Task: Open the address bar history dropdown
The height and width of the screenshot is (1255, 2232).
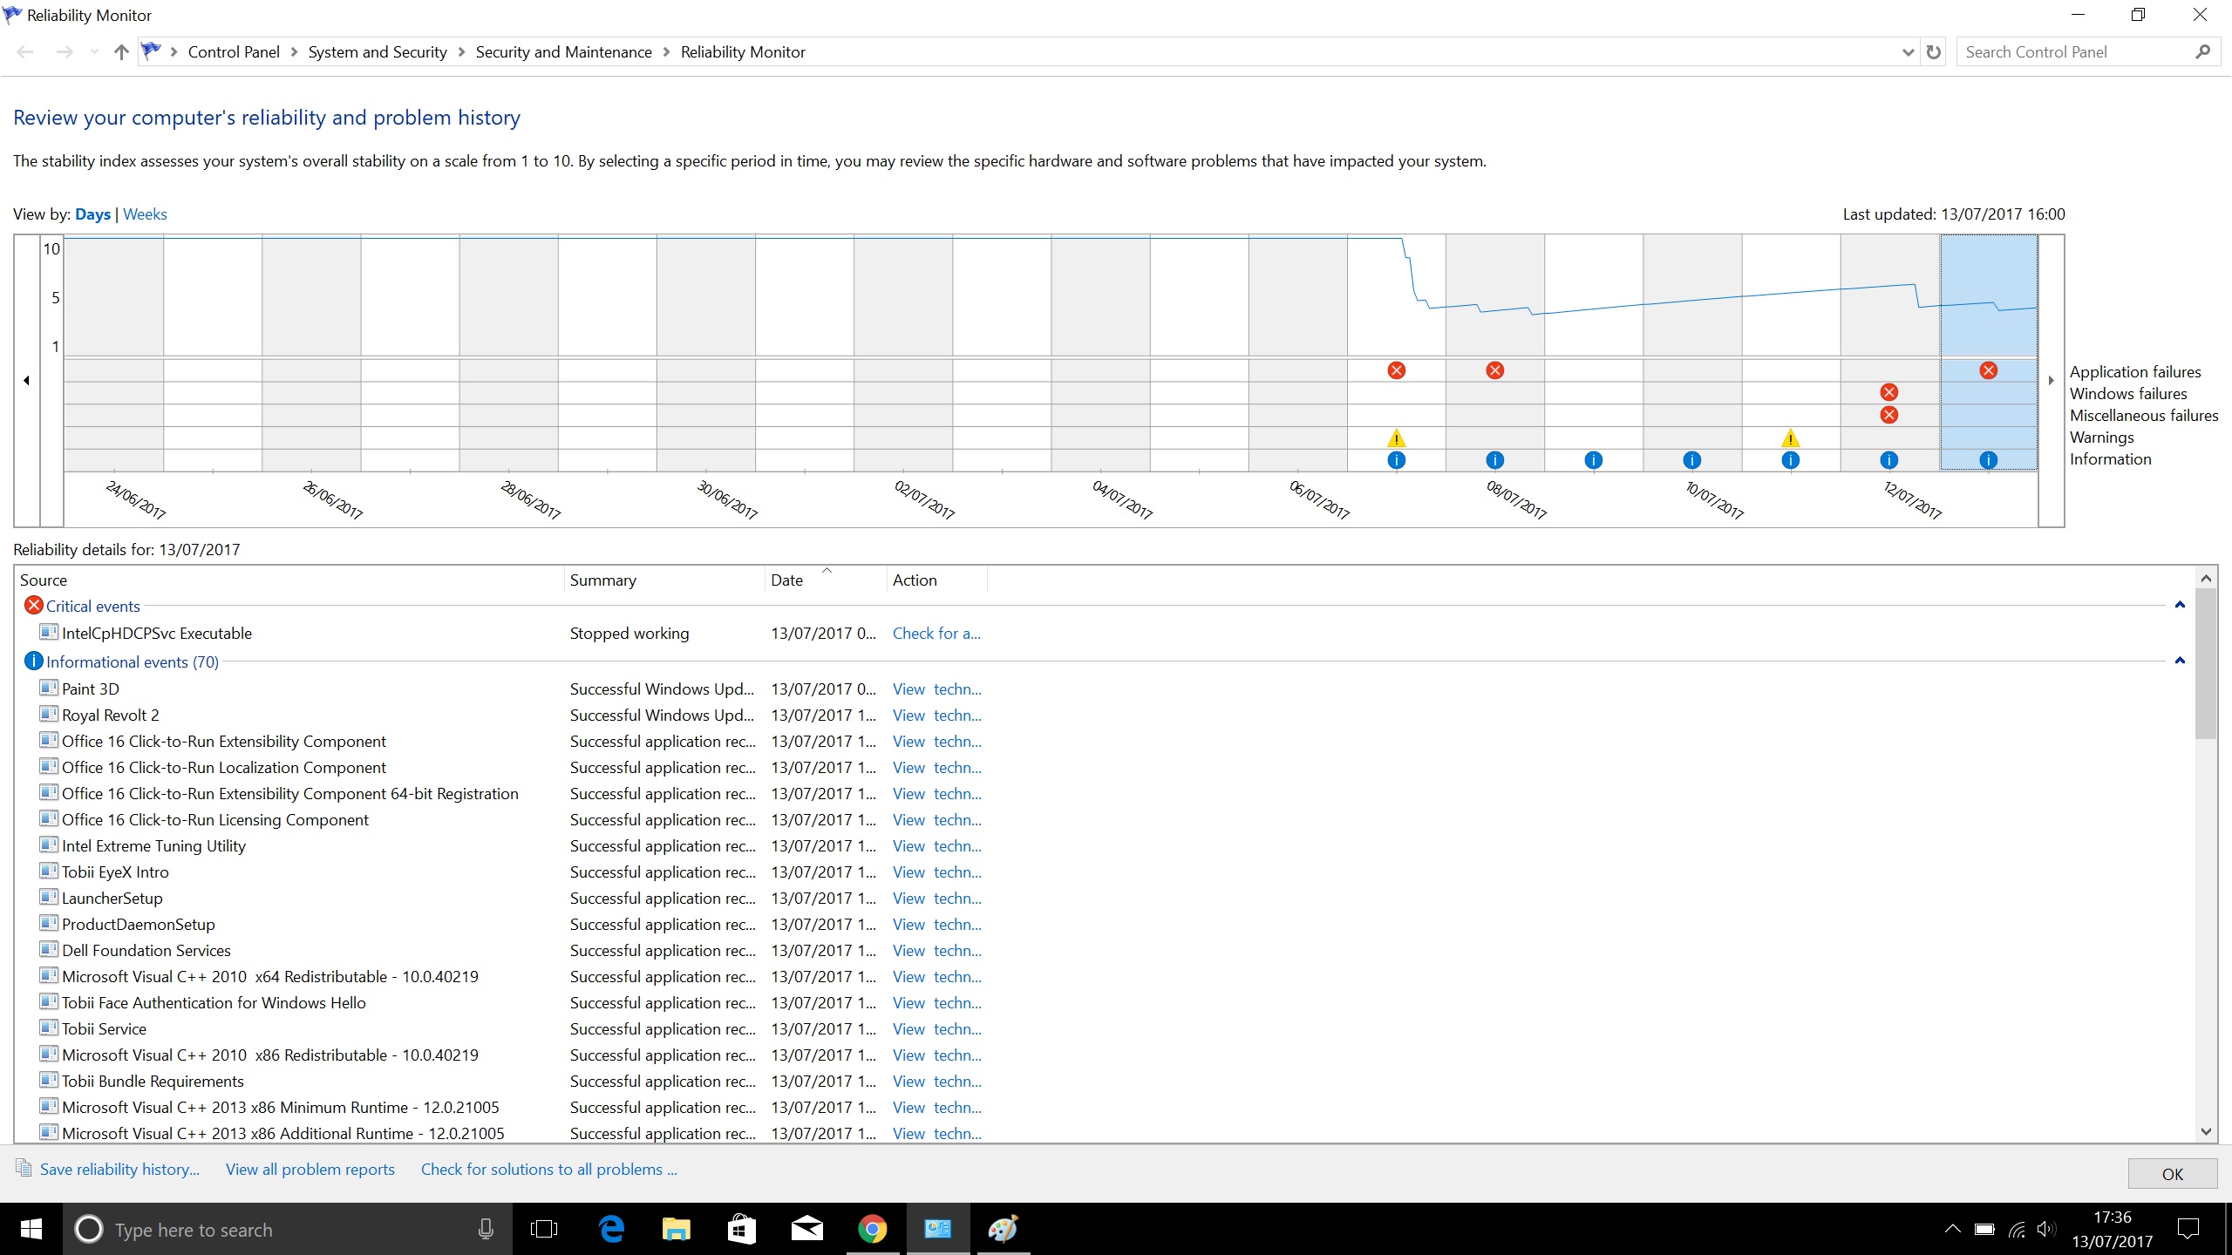Action: click(1908, 52)
